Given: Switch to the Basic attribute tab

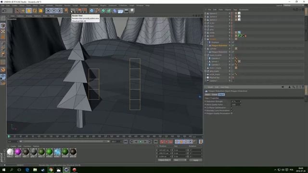Looking at the screenshot, I should (x=207, y=95).
